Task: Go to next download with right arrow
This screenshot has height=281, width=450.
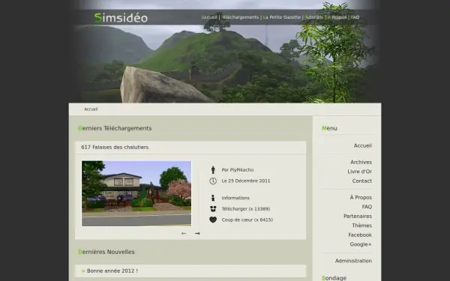Action: (197, 233)
